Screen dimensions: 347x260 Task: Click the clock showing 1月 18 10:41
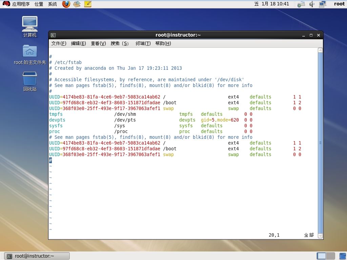click(x=271, y=4)
